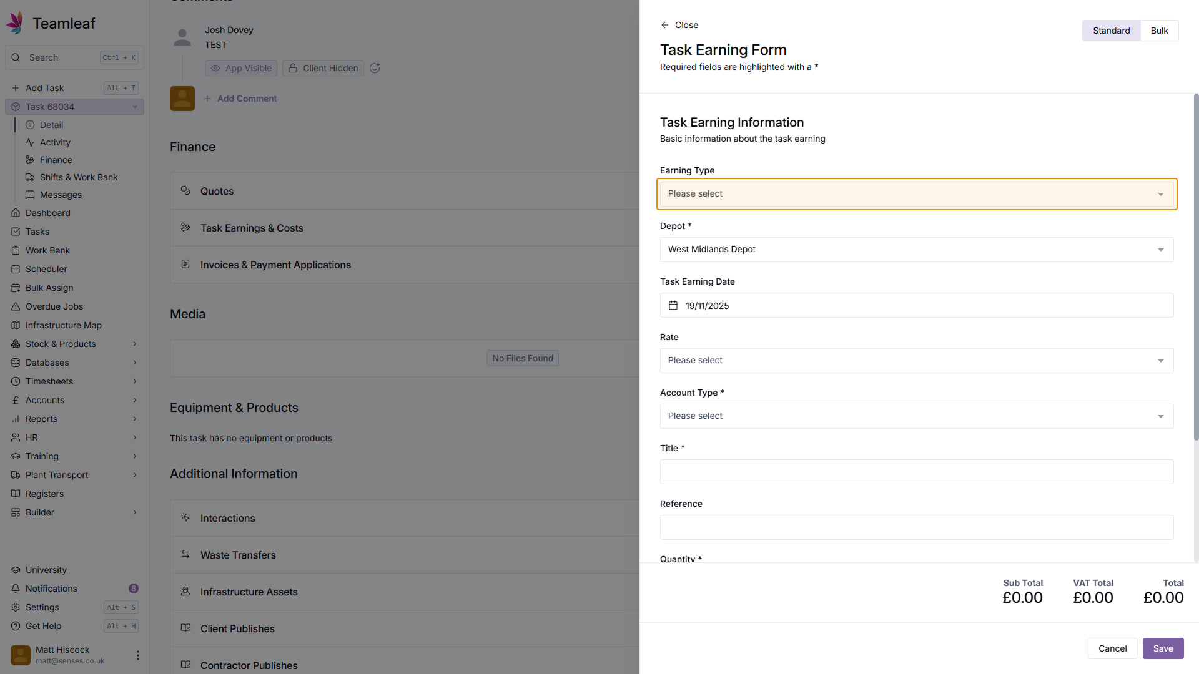Click into the Title input field
This screenshot has height=674, width=1199.
916,472
